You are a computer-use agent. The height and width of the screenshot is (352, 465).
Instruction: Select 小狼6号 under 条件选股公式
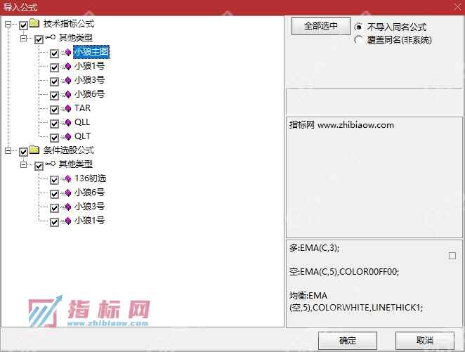click(89, 193)
